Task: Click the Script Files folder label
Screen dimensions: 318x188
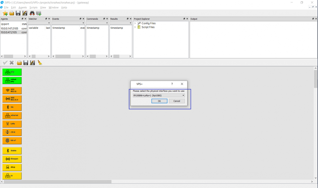Action: 148,27
